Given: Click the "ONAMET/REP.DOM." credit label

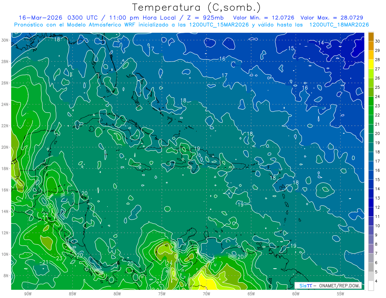Looking at the screenshot, I should [339, 286].
